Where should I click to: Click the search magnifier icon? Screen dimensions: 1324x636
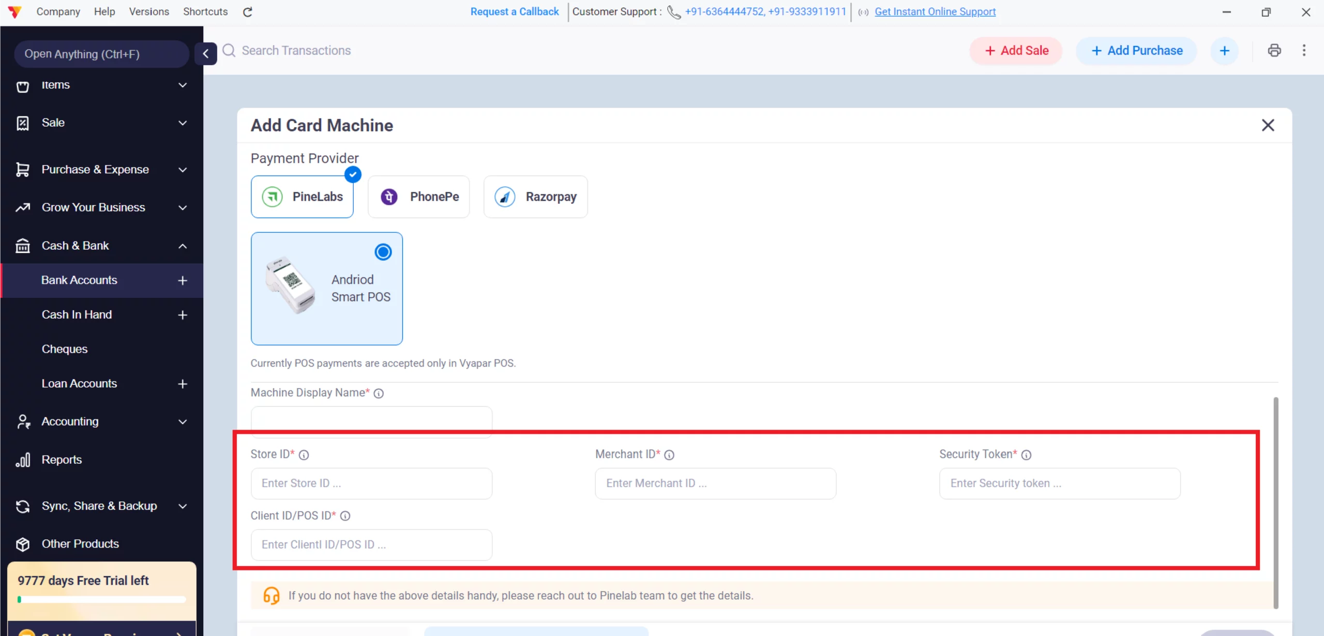click(229, 51)
